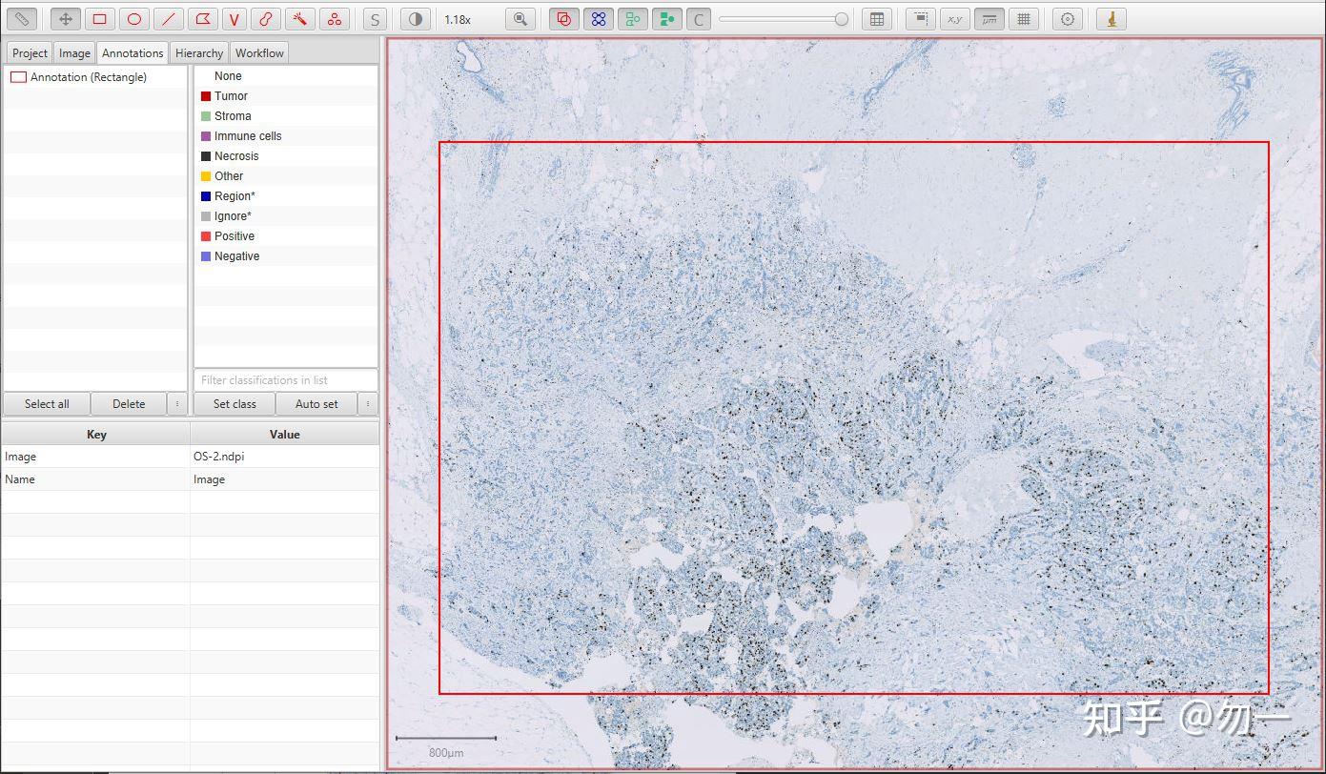Select the Points counting tool

333,19
